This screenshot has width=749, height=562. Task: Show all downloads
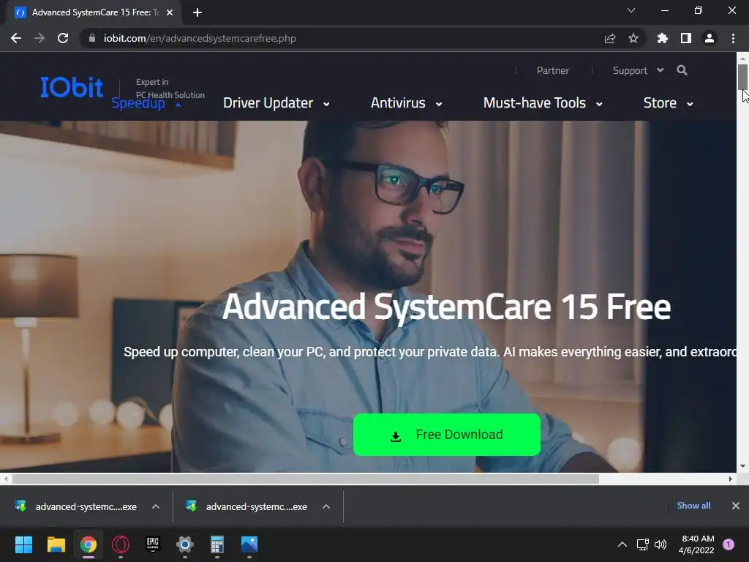click(x=693, y=506)
